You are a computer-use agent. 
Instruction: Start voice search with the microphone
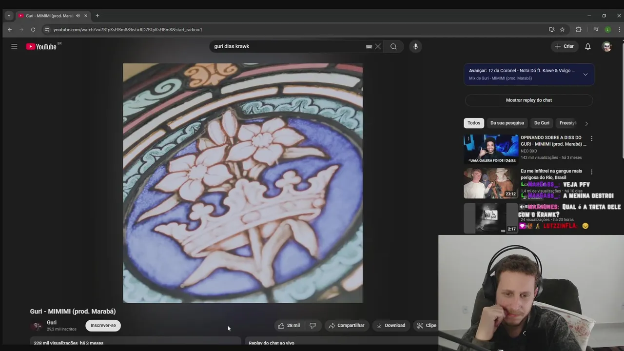[415, 46]
